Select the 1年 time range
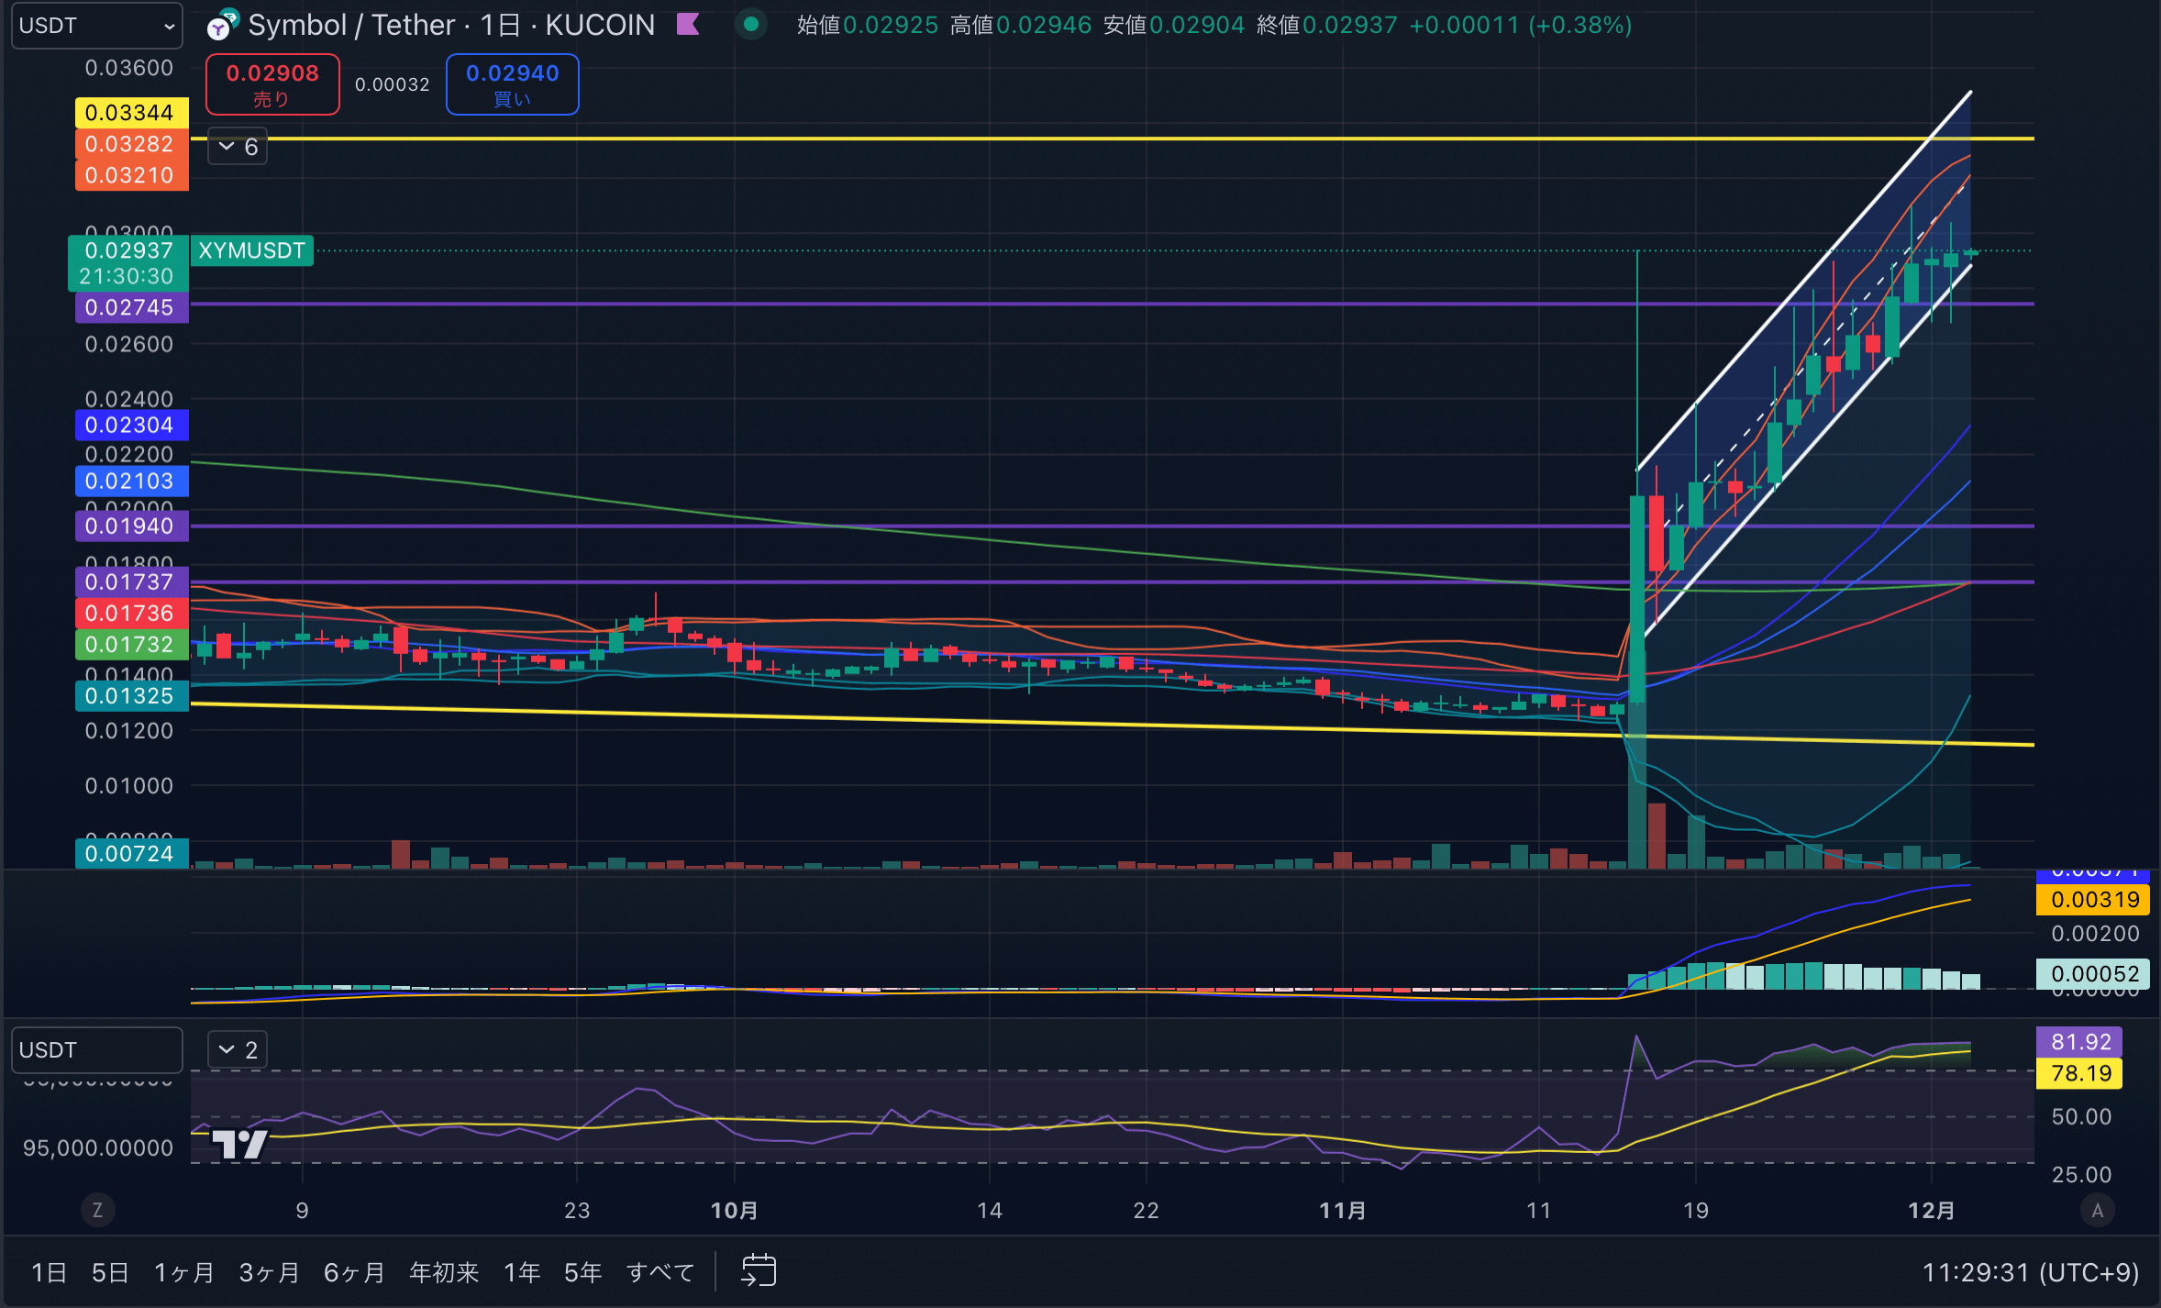 pos(522,1272)
